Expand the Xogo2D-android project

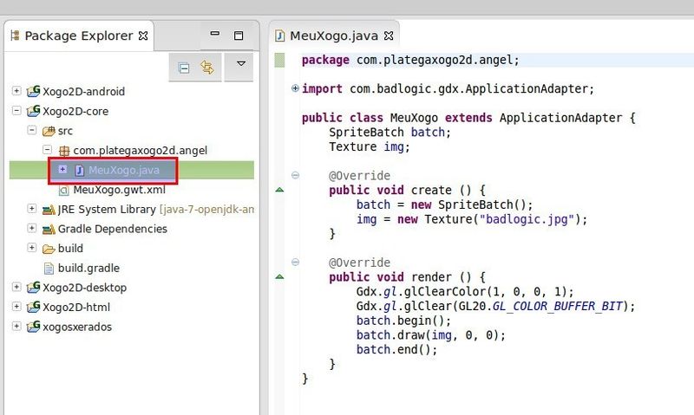click(x=16, y=91)
